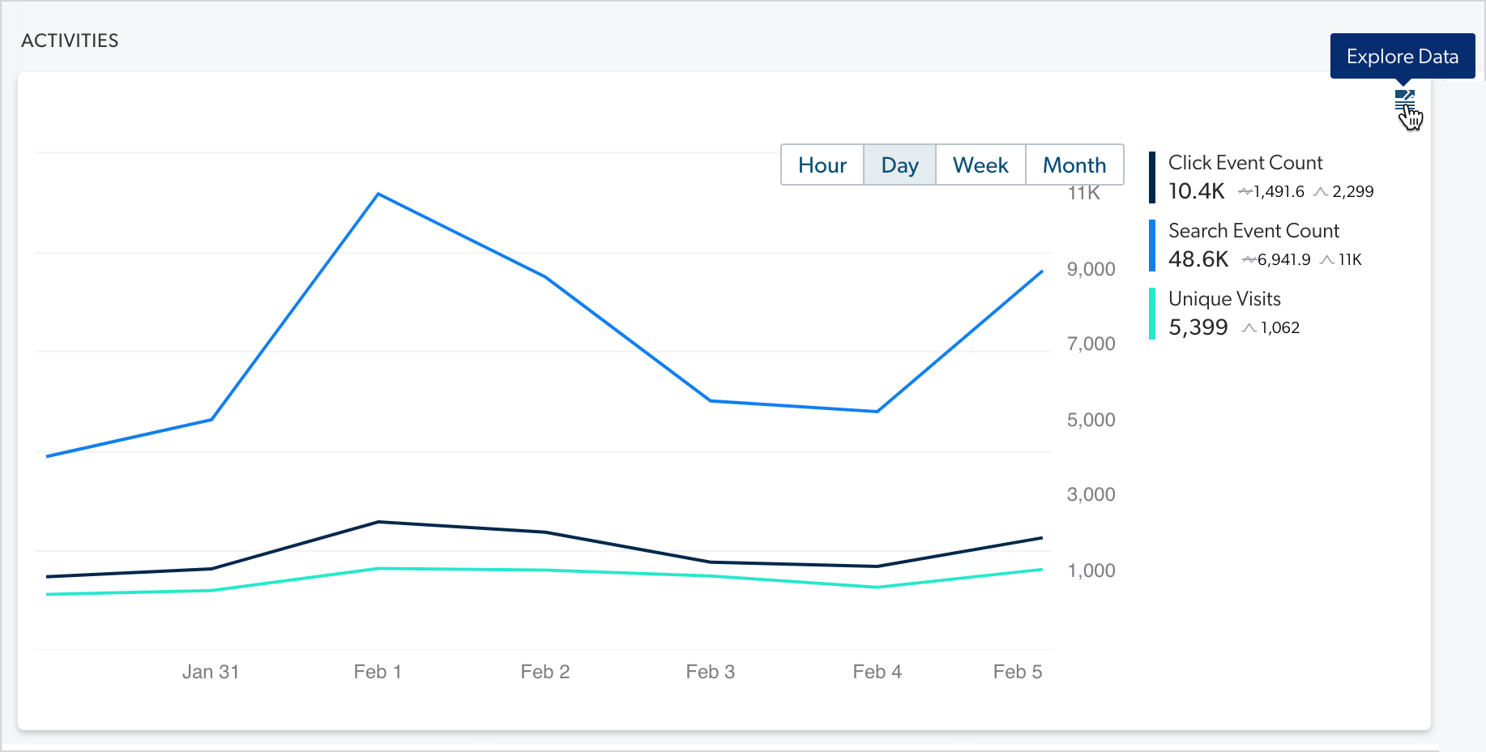Open the Month view tab
Viewport: 1486px width, 752px height.
[x=1074, y=164]
